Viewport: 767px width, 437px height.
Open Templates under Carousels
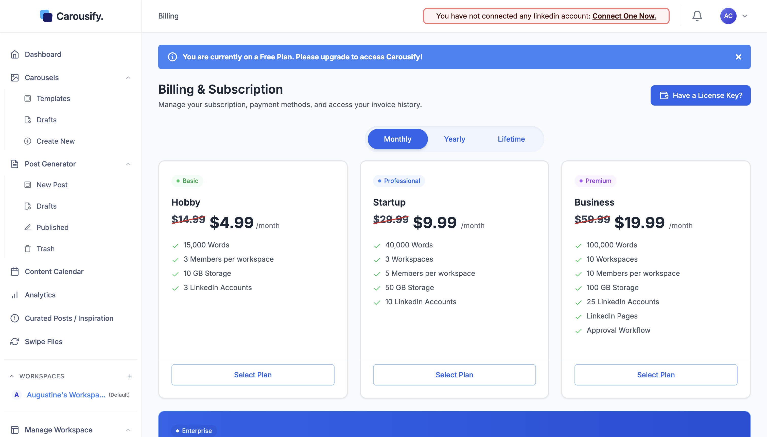pos(53,98)
